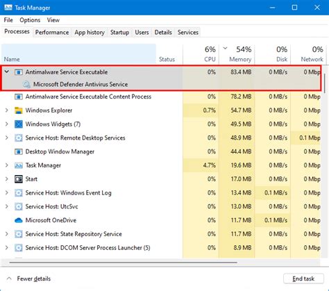Image resolution: width=329 pixels, height=291 pixels.
Task: Expand the Windows Widgets (7) group
Action: coord(7,124)
